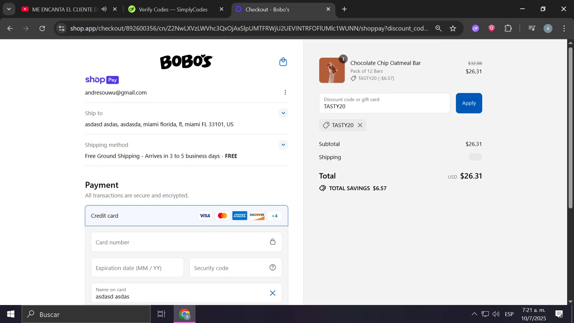
Task: Click the Discover card icon
Action: pos(257,216)
